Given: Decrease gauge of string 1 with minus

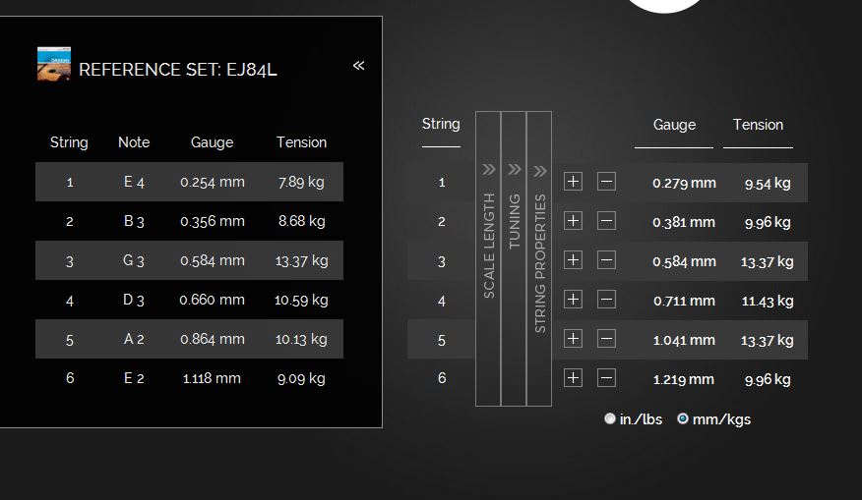Looking at the screenshot, I should point(606,181).
